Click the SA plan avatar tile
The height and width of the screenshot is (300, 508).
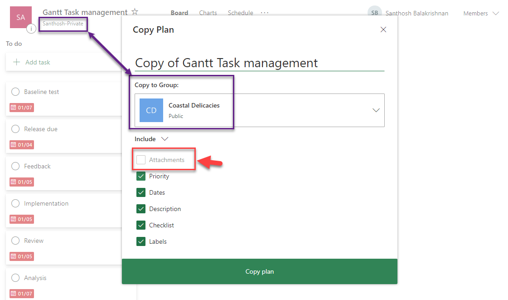[21, 17]
